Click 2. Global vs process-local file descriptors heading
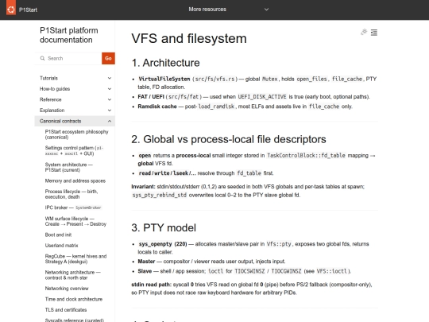The height and width of the screenshot is (322, 429). point(229,139)
